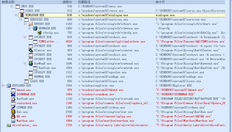
Task: Select the SVCHOST.EXE row with PID 984
Action: coord(113,59)
